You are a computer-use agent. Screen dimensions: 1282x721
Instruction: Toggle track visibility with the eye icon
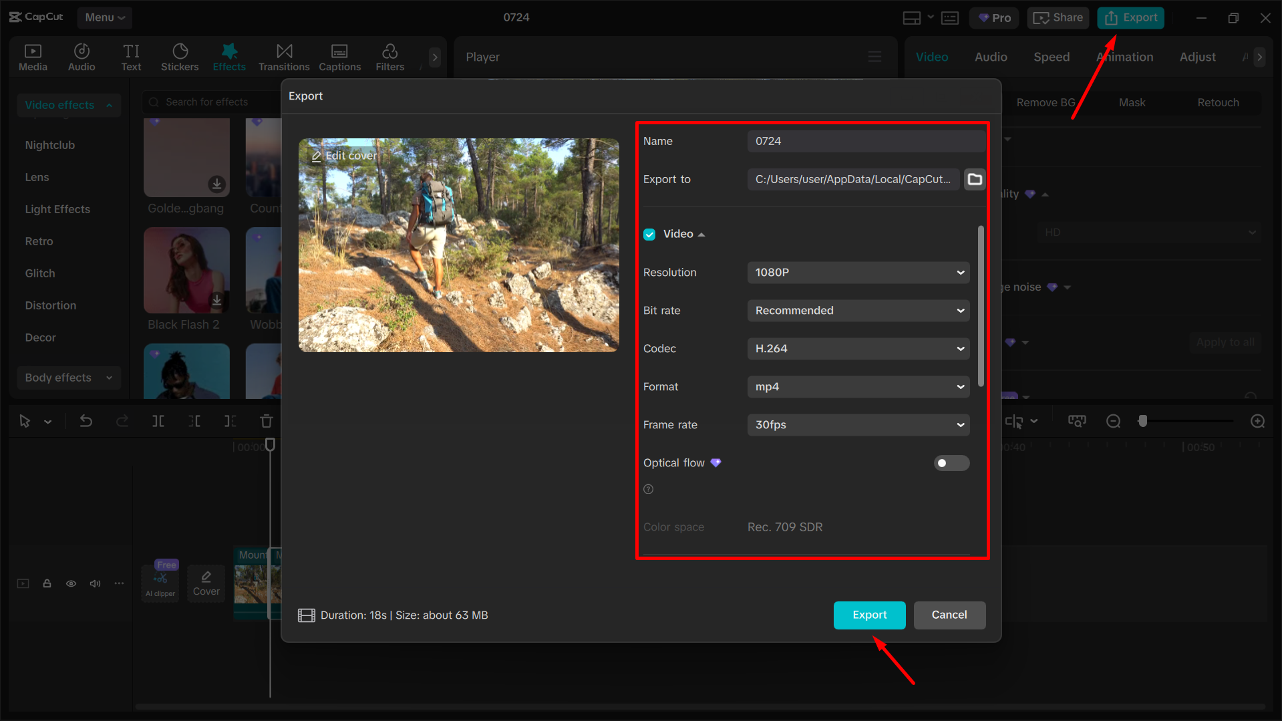71,583
